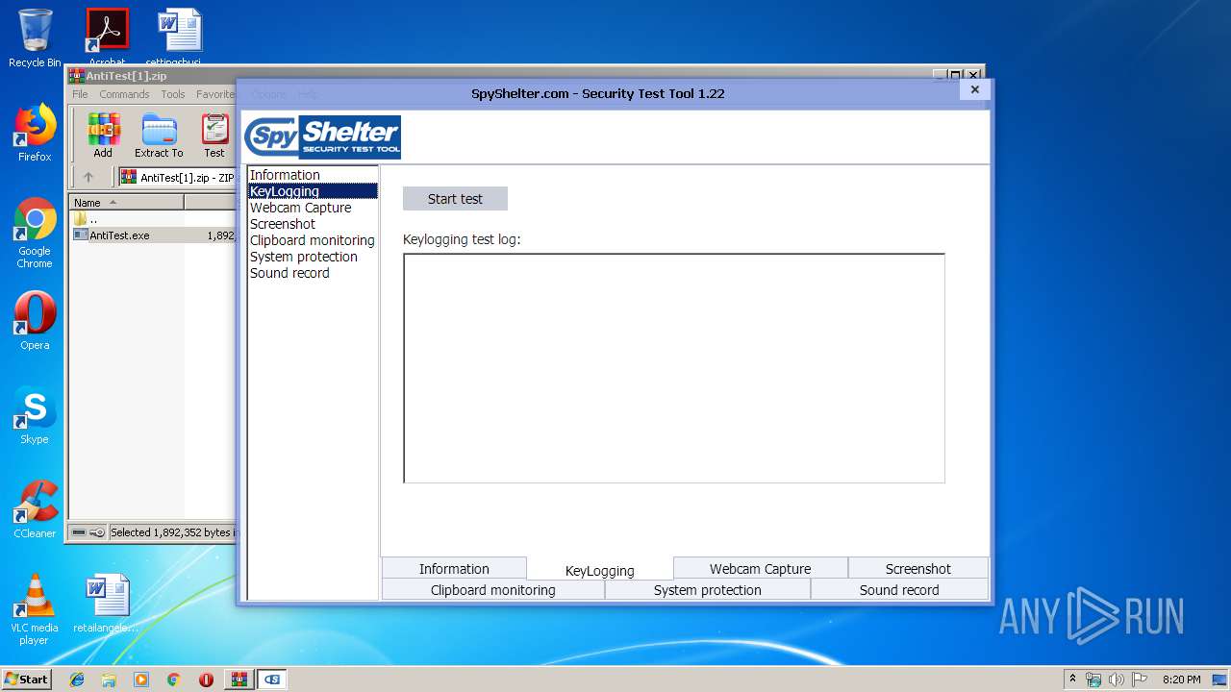Switch to the Screenshot bottom tab
Viewport: 1231px width, 692px height.
[918, 568]
